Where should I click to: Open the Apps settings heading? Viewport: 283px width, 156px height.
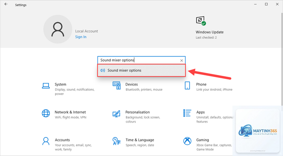click(201, 112)
